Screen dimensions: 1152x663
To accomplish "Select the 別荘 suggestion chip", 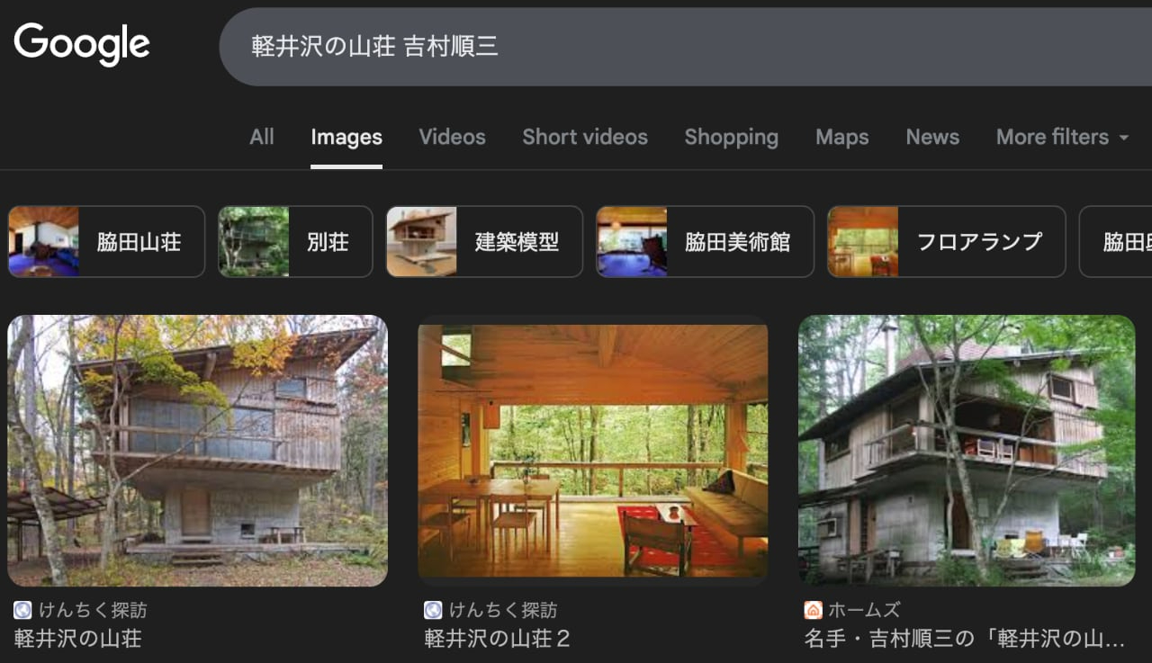I will click(295, 241).
